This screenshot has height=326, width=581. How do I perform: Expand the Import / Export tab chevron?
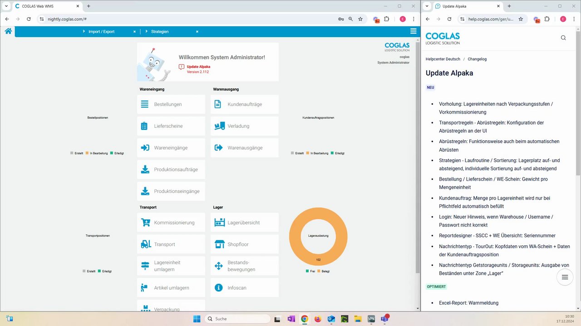[x=84, y=32]
